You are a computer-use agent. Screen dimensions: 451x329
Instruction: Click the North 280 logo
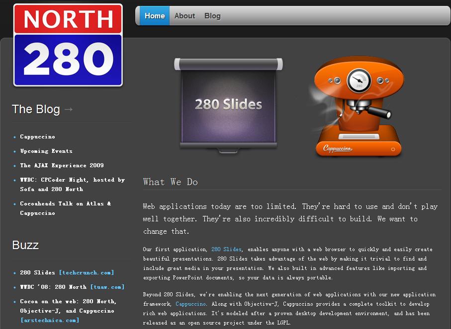tap(68, 45)
